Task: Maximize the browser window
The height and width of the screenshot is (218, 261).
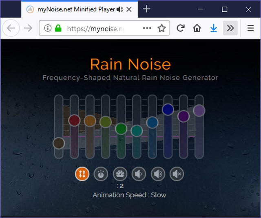Action: (x=225, y=9)
